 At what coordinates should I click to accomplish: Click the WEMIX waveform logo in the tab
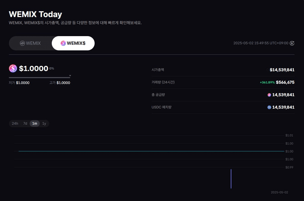click(x=22, y=43)
